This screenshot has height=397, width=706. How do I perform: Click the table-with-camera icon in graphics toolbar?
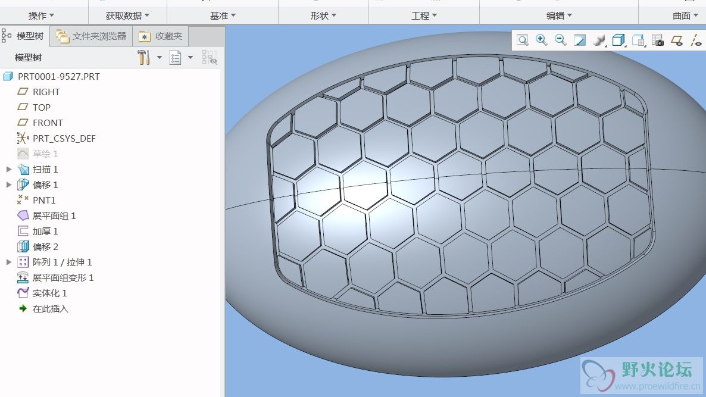coord(658,40)
